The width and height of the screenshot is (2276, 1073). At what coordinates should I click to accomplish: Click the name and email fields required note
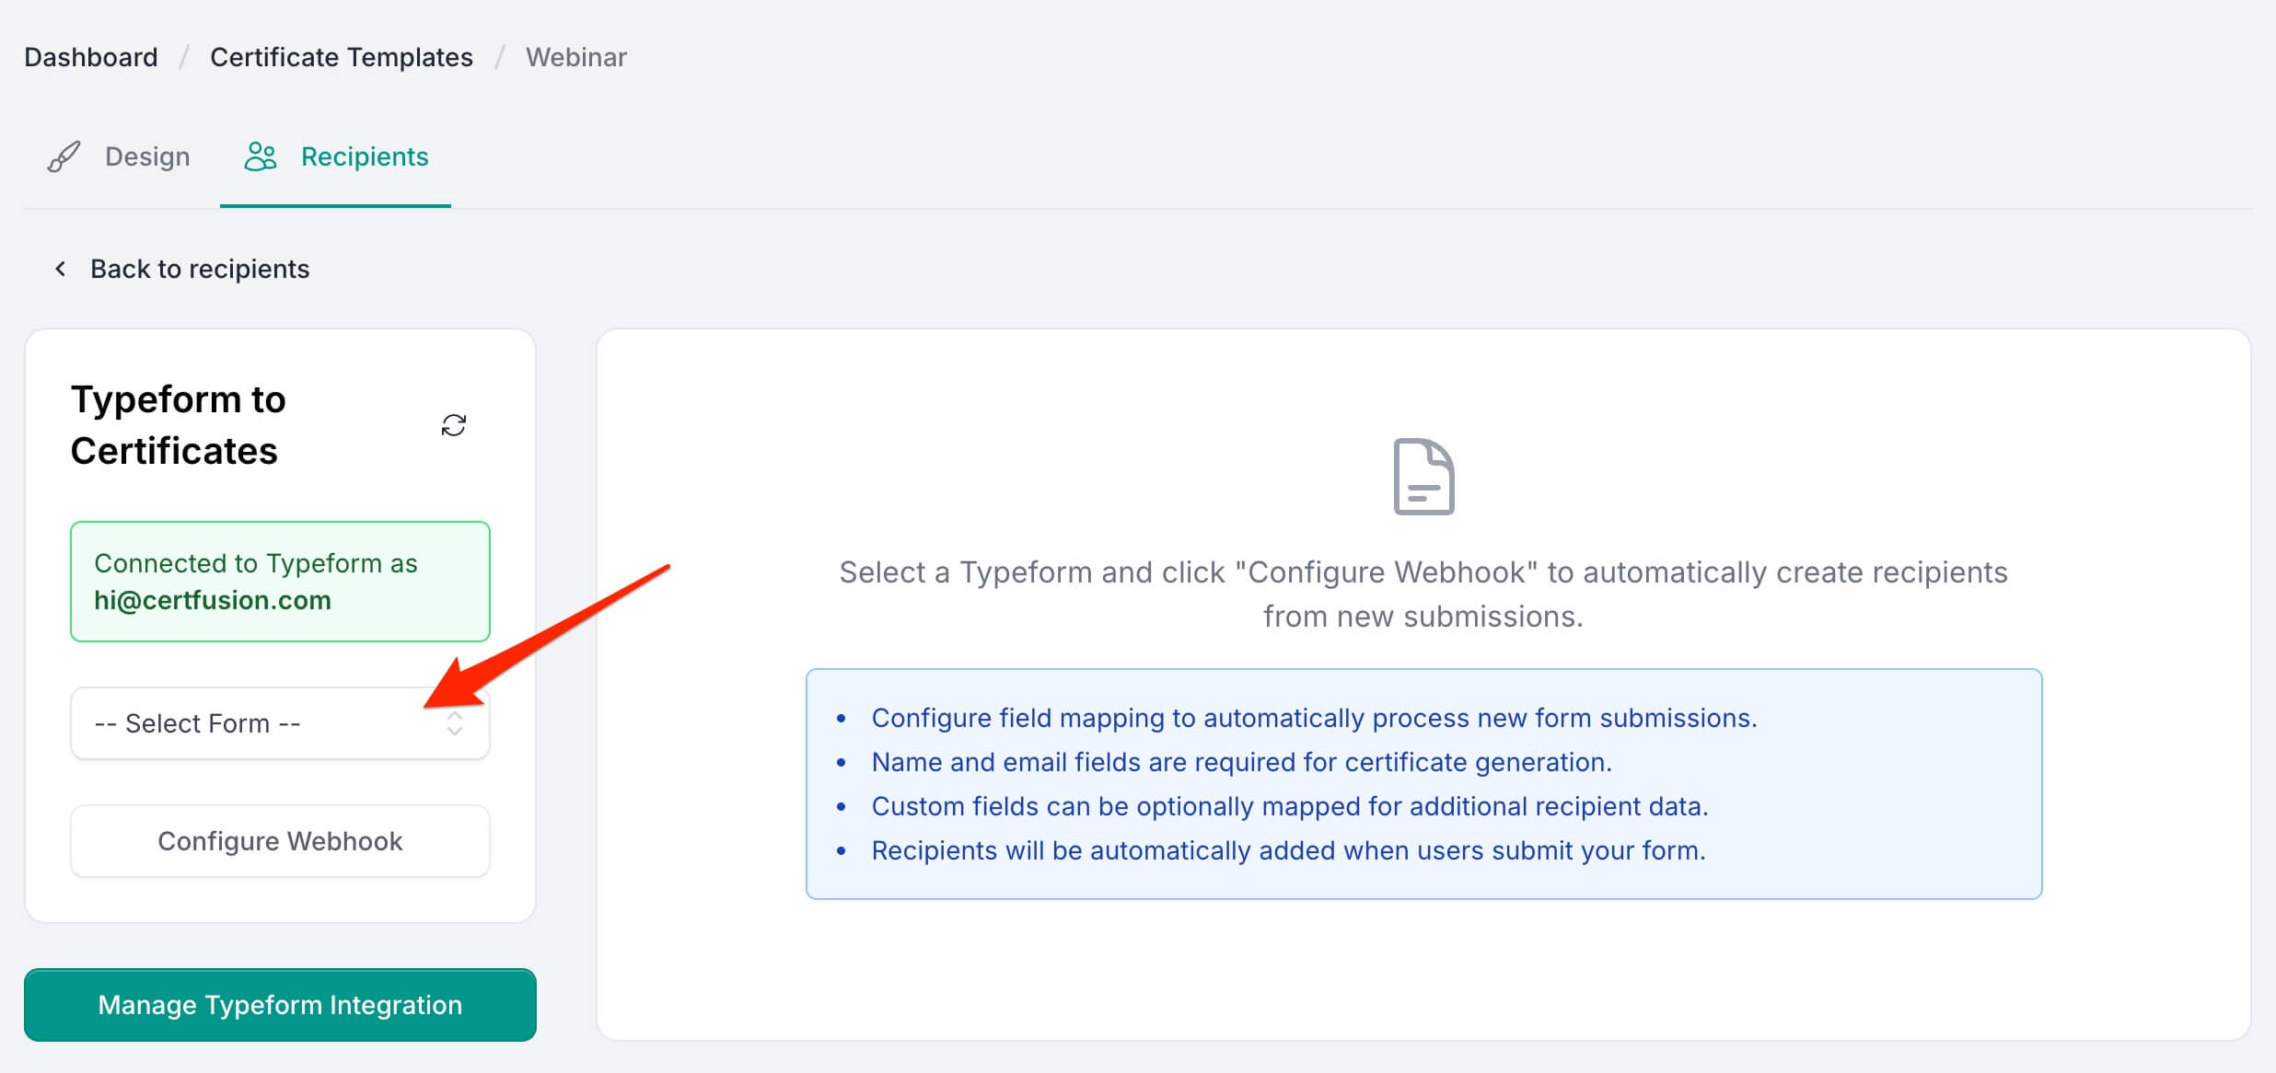click(x=1241, y=762)
